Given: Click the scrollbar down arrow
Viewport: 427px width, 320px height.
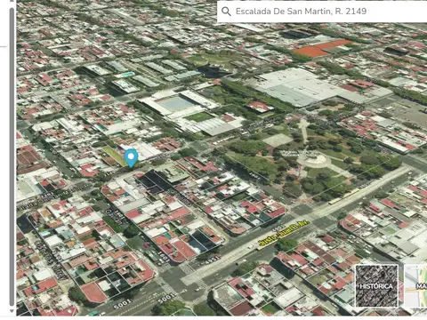Looking at the screenshot, I should tap(12, 311).
